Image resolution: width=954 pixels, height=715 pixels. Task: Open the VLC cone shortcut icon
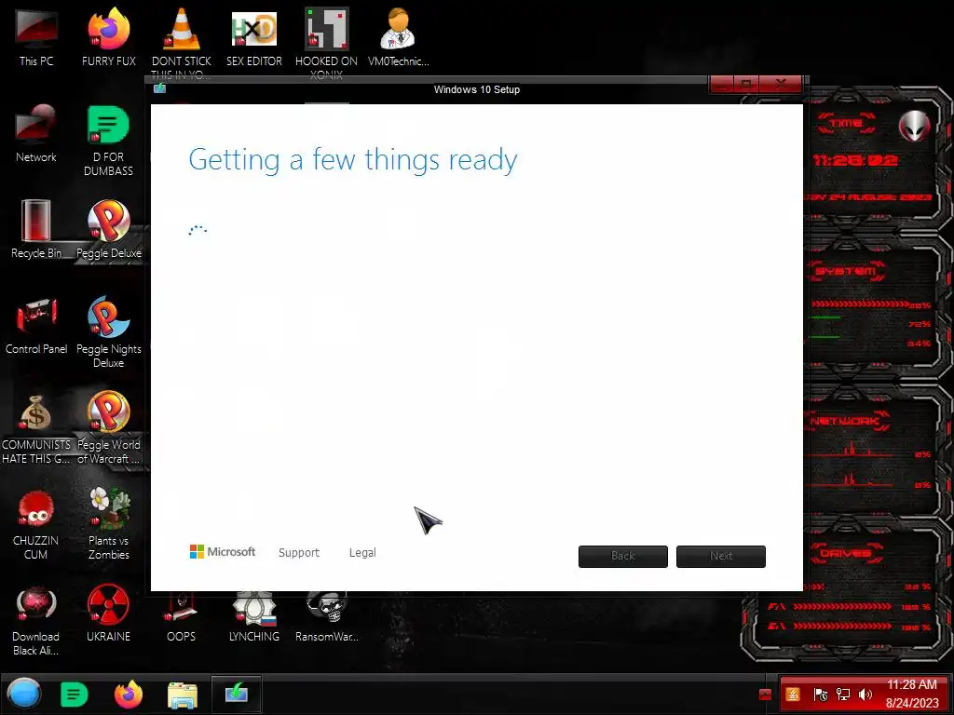(x=182, y=29)
